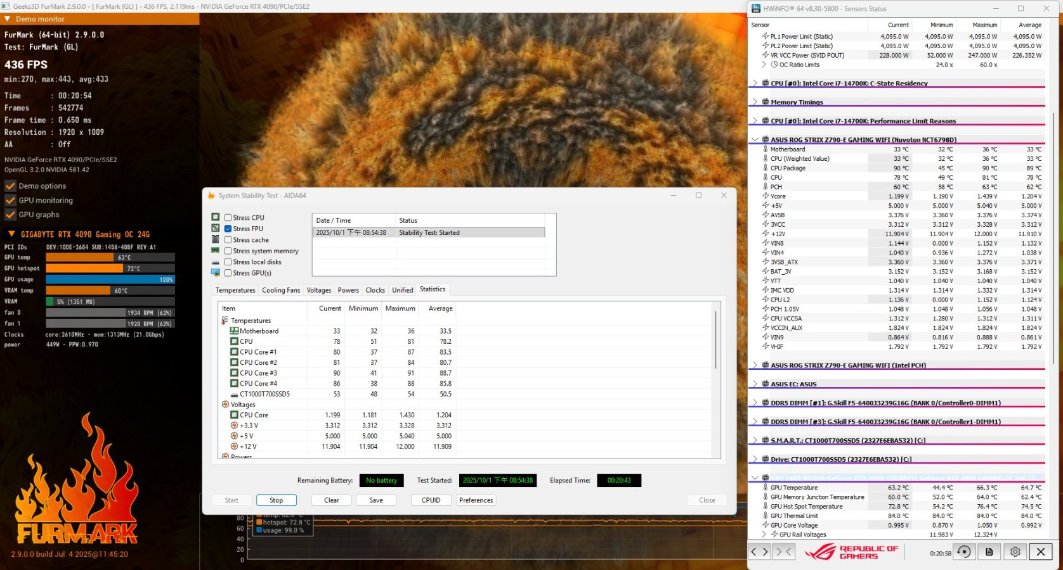Viewport: 1063px width, 570px height.
Task: Collapse ASUS ROG STRIX Z790-E Nuvoton group
Action: click(x=755, y=139)
